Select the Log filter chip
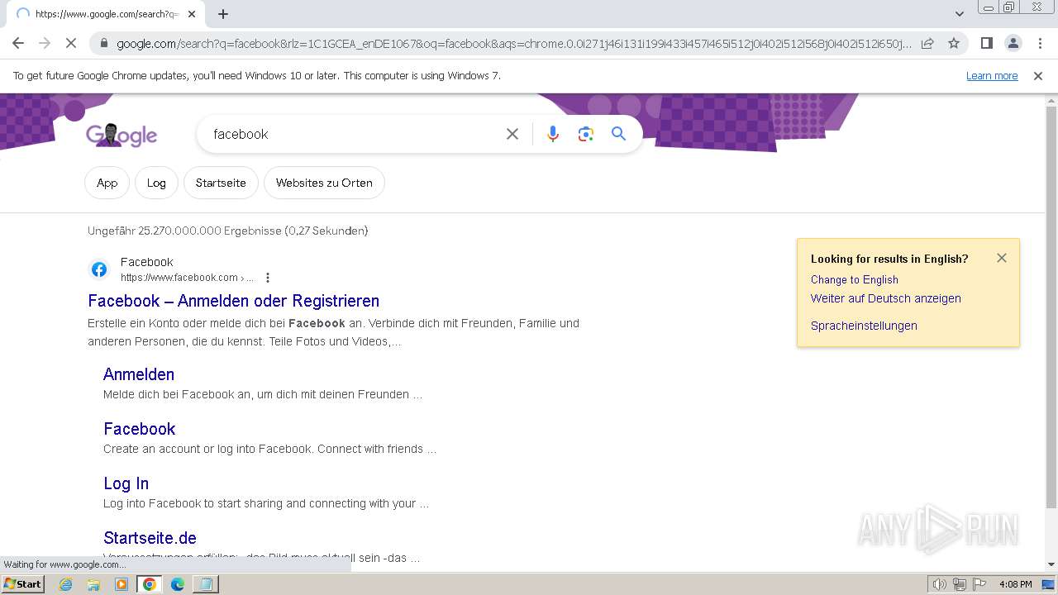Viewport: 1058px width, 595px height. (x=156, y=183)
